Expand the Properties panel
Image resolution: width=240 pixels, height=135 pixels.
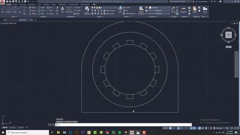[x=153, y=16]
